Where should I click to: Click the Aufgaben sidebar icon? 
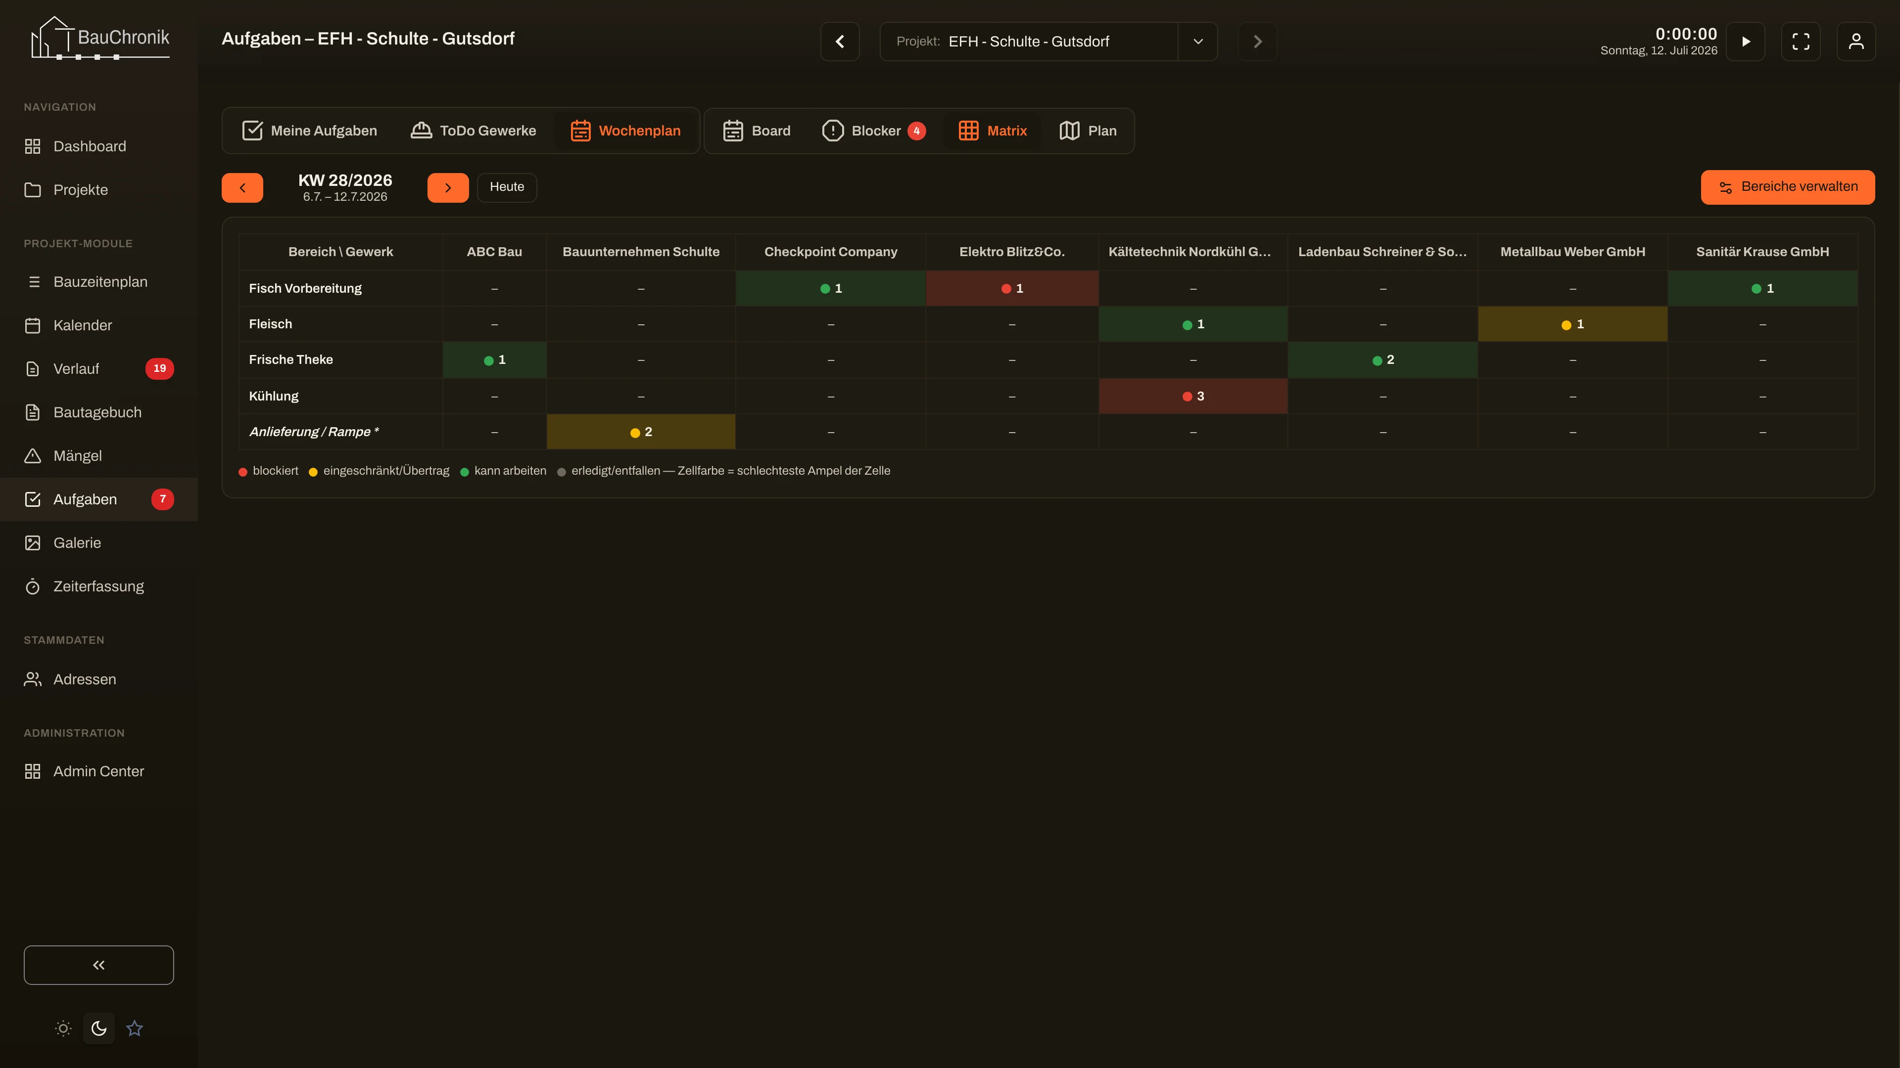(33, 499)
